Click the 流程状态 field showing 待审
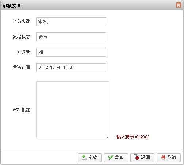The width and height of the screenshot is (184, 165). [x=71, y=37]
